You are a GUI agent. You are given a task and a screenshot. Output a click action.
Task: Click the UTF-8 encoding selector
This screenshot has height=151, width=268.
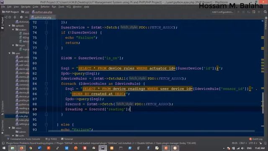(253, 143)
